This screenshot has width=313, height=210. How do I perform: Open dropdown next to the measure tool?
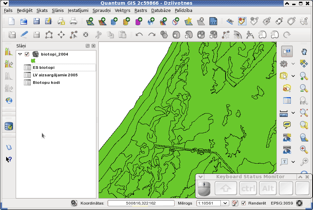pos(293,113)
